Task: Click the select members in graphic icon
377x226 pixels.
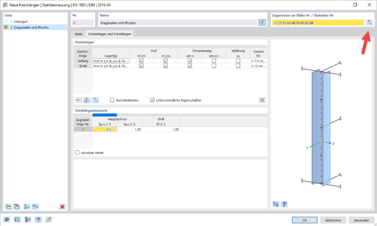Action: click(x=369, y=23)
